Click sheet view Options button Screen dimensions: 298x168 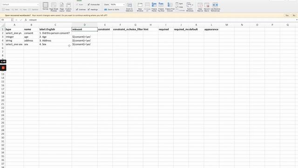click(x=33, y=9)
